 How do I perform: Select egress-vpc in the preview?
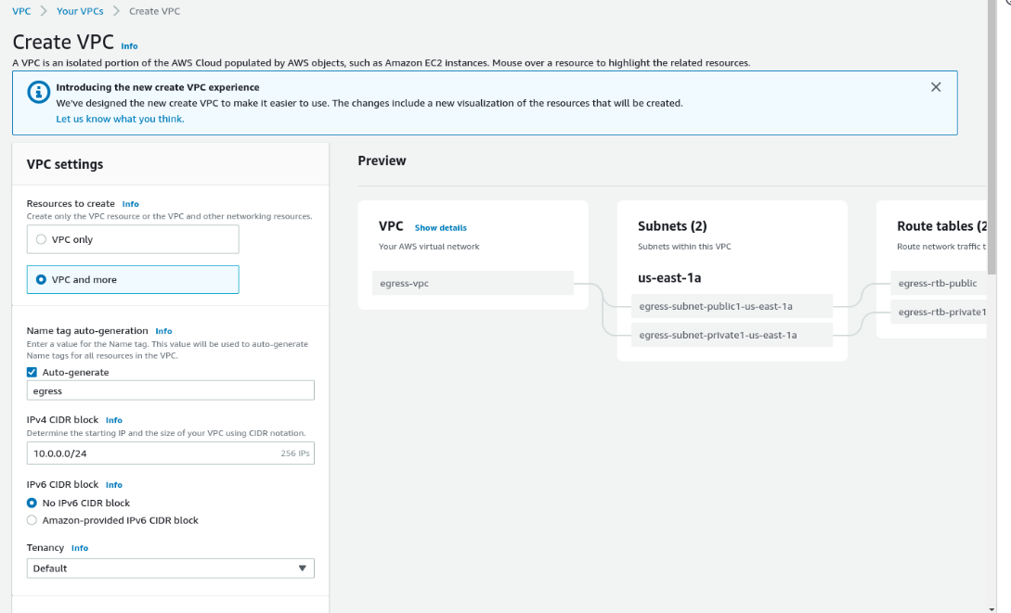473,283
